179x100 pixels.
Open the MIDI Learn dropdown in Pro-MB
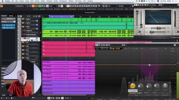[101, 99]
